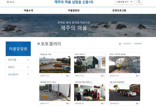Viewport: 156px width, 106px height.
Task: Click the 복지회관 하우스 짓기 post title
Action: [48, 82]
